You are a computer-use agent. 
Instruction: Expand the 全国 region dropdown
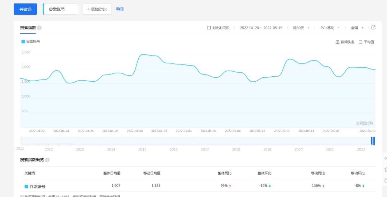pos(357,28)
